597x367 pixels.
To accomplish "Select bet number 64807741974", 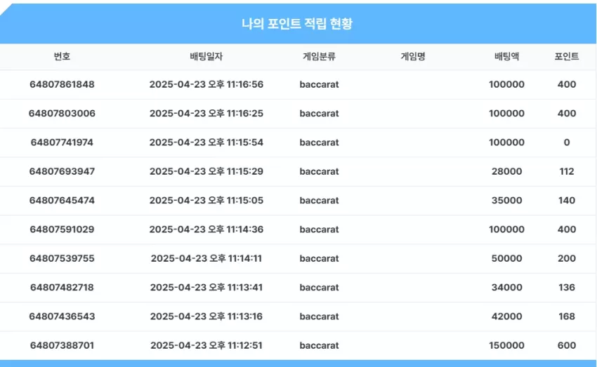I will (62, 142).
